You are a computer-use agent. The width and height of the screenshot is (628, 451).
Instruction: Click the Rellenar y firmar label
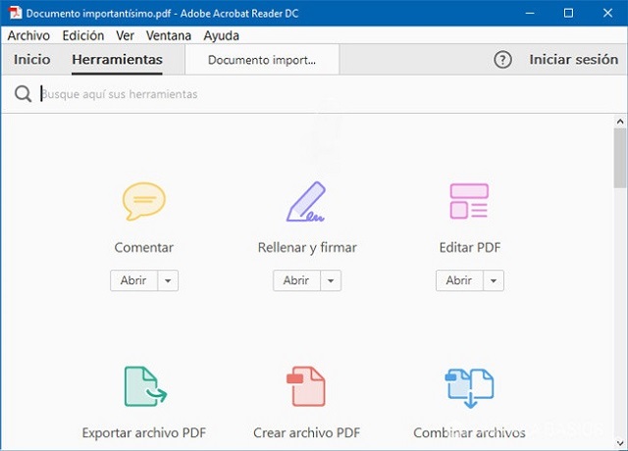[x=307, y=248]
